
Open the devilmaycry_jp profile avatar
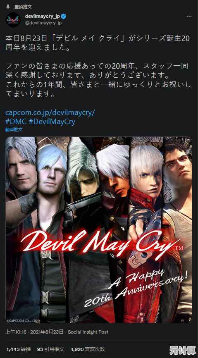pos(13,20)
